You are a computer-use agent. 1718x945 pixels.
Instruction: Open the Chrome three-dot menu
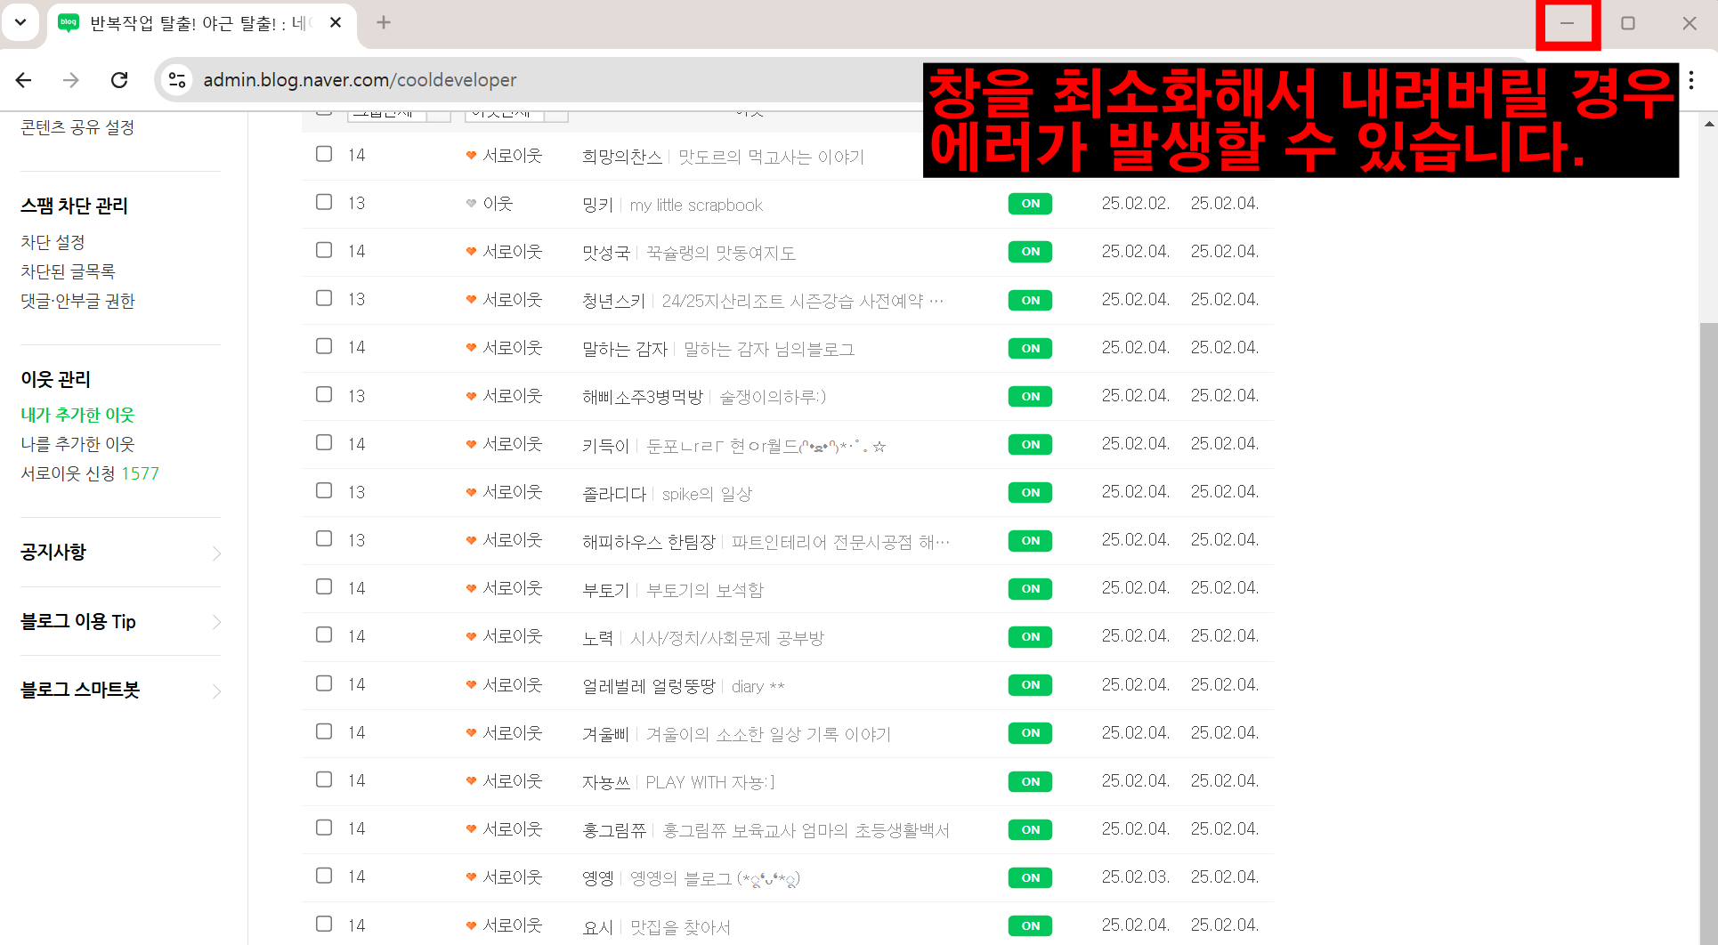click(1691, 80)
